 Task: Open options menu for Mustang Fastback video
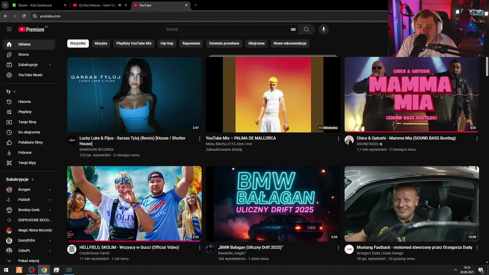pos(477,248)
